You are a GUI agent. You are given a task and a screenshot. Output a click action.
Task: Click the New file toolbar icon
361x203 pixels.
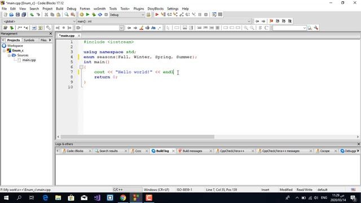[x=5, y=15]
